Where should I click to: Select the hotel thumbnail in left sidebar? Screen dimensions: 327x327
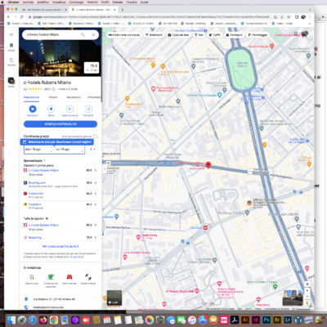coord(11,81)
